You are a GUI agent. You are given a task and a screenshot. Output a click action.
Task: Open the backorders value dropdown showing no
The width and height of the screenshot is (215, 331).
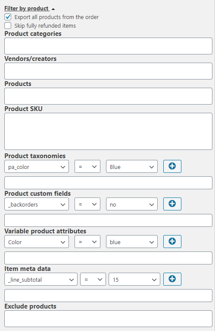tap(132, 204)
